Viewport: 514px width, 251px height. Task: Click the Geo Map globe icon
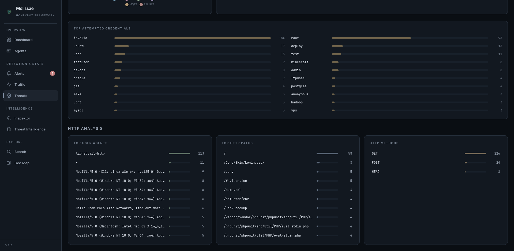coord(9,163)
